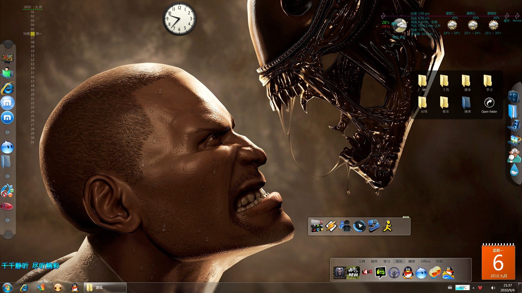Open the blue water drop icon in right dock
The image size is (522, 293).
tap(514, 170)
